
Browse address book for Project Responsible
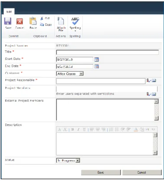[154, 80]
